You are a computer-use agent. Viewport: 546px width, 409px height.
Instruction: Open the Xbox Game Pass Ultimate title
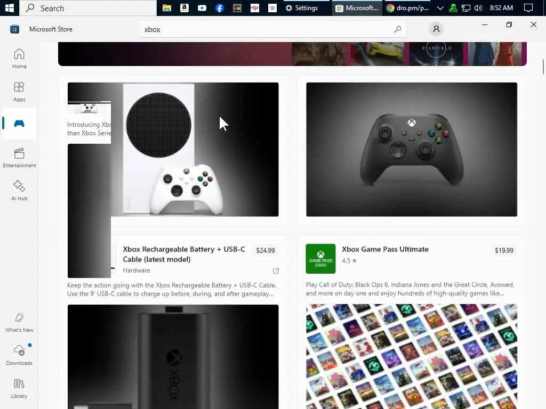(385, 249)
